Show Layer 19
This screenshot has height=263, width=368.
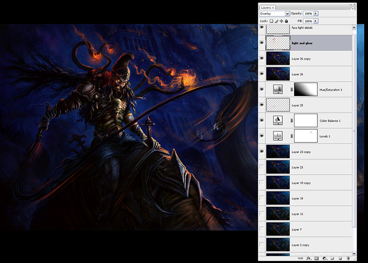[262, 198]
